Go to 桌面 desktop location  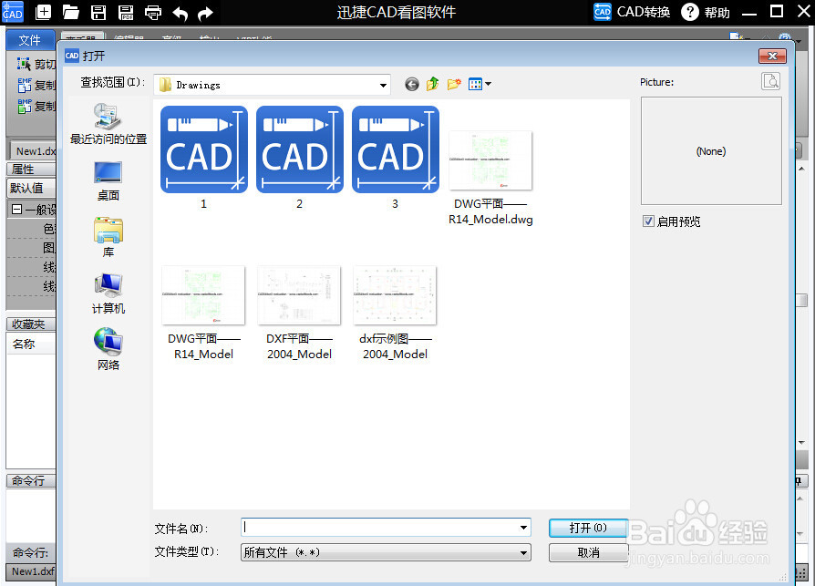point(108,181)
